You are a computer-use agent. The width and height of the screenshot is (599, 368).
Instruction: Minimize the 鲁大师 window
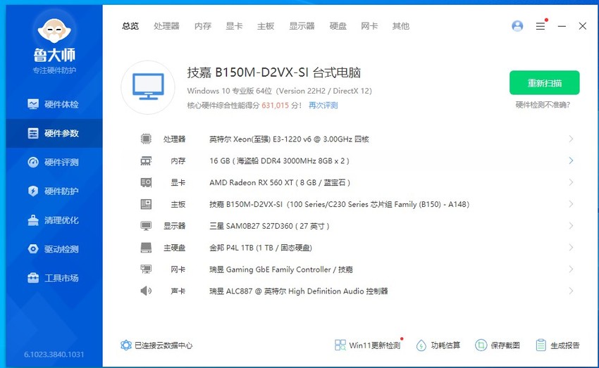[562, 26]
